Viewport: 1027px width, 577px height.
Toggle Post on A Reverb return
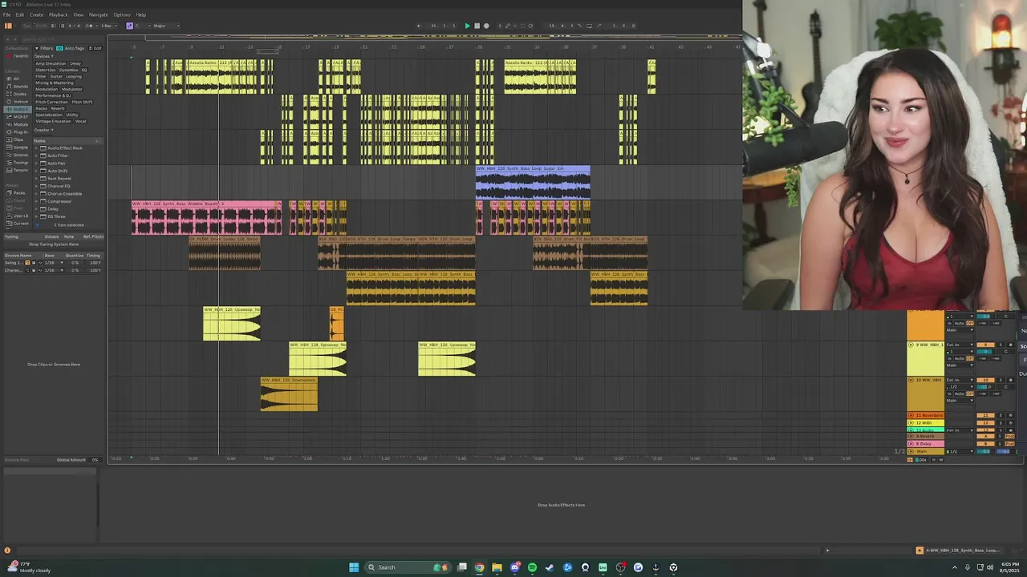1010,436
